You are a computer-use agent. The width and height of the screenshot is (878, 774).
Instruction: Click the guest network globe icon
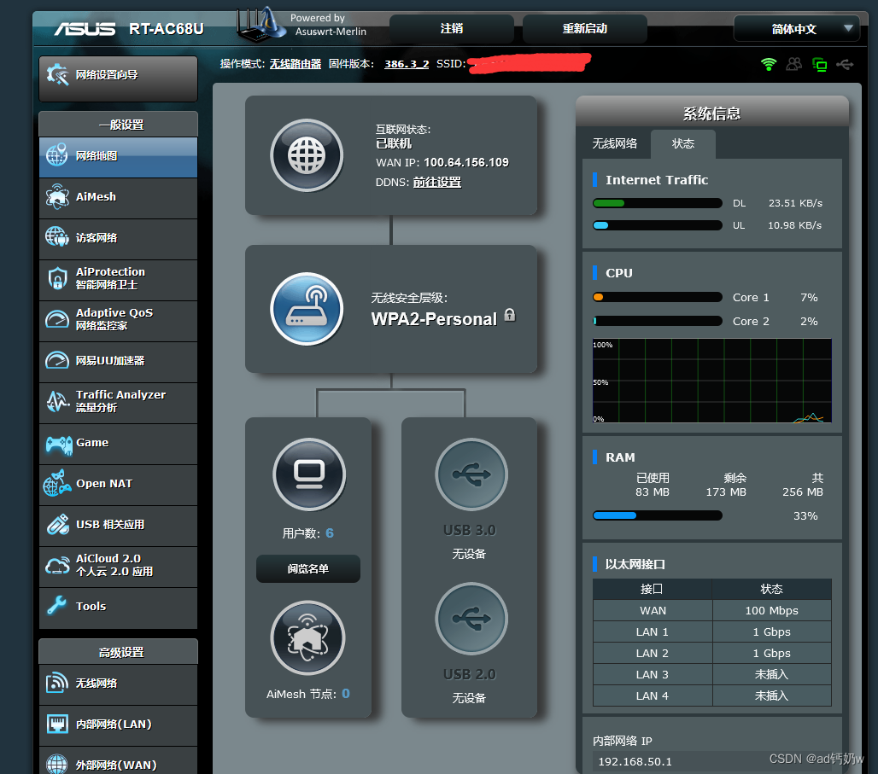pyautogui.click(x=57, y=237)
